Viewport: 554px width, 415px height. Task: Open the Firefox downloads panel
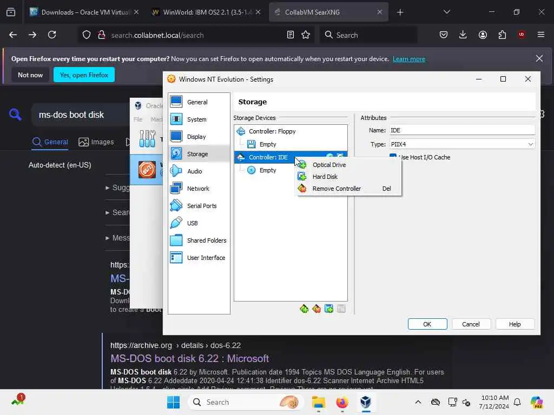463,35
